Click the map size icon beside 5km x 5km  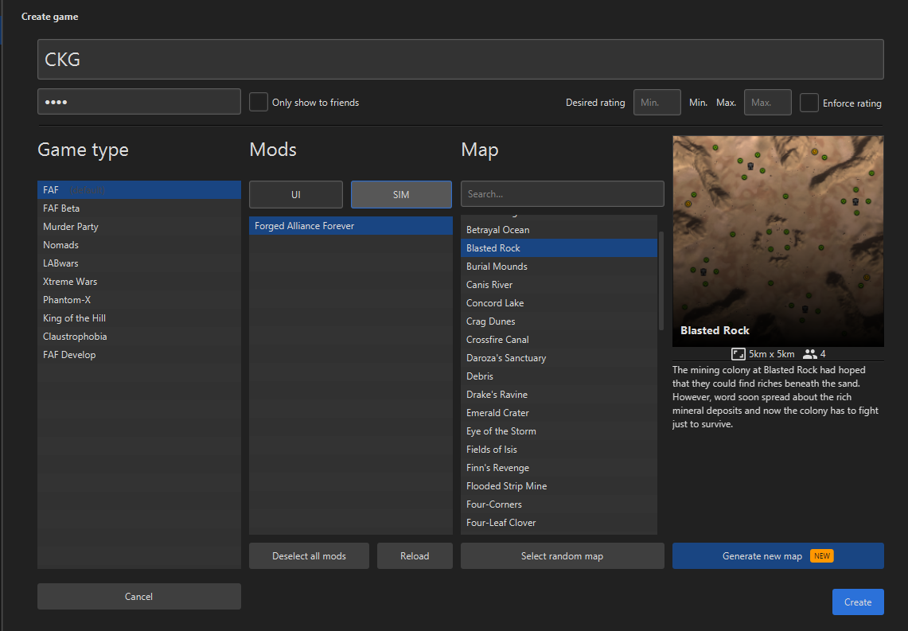738,354
